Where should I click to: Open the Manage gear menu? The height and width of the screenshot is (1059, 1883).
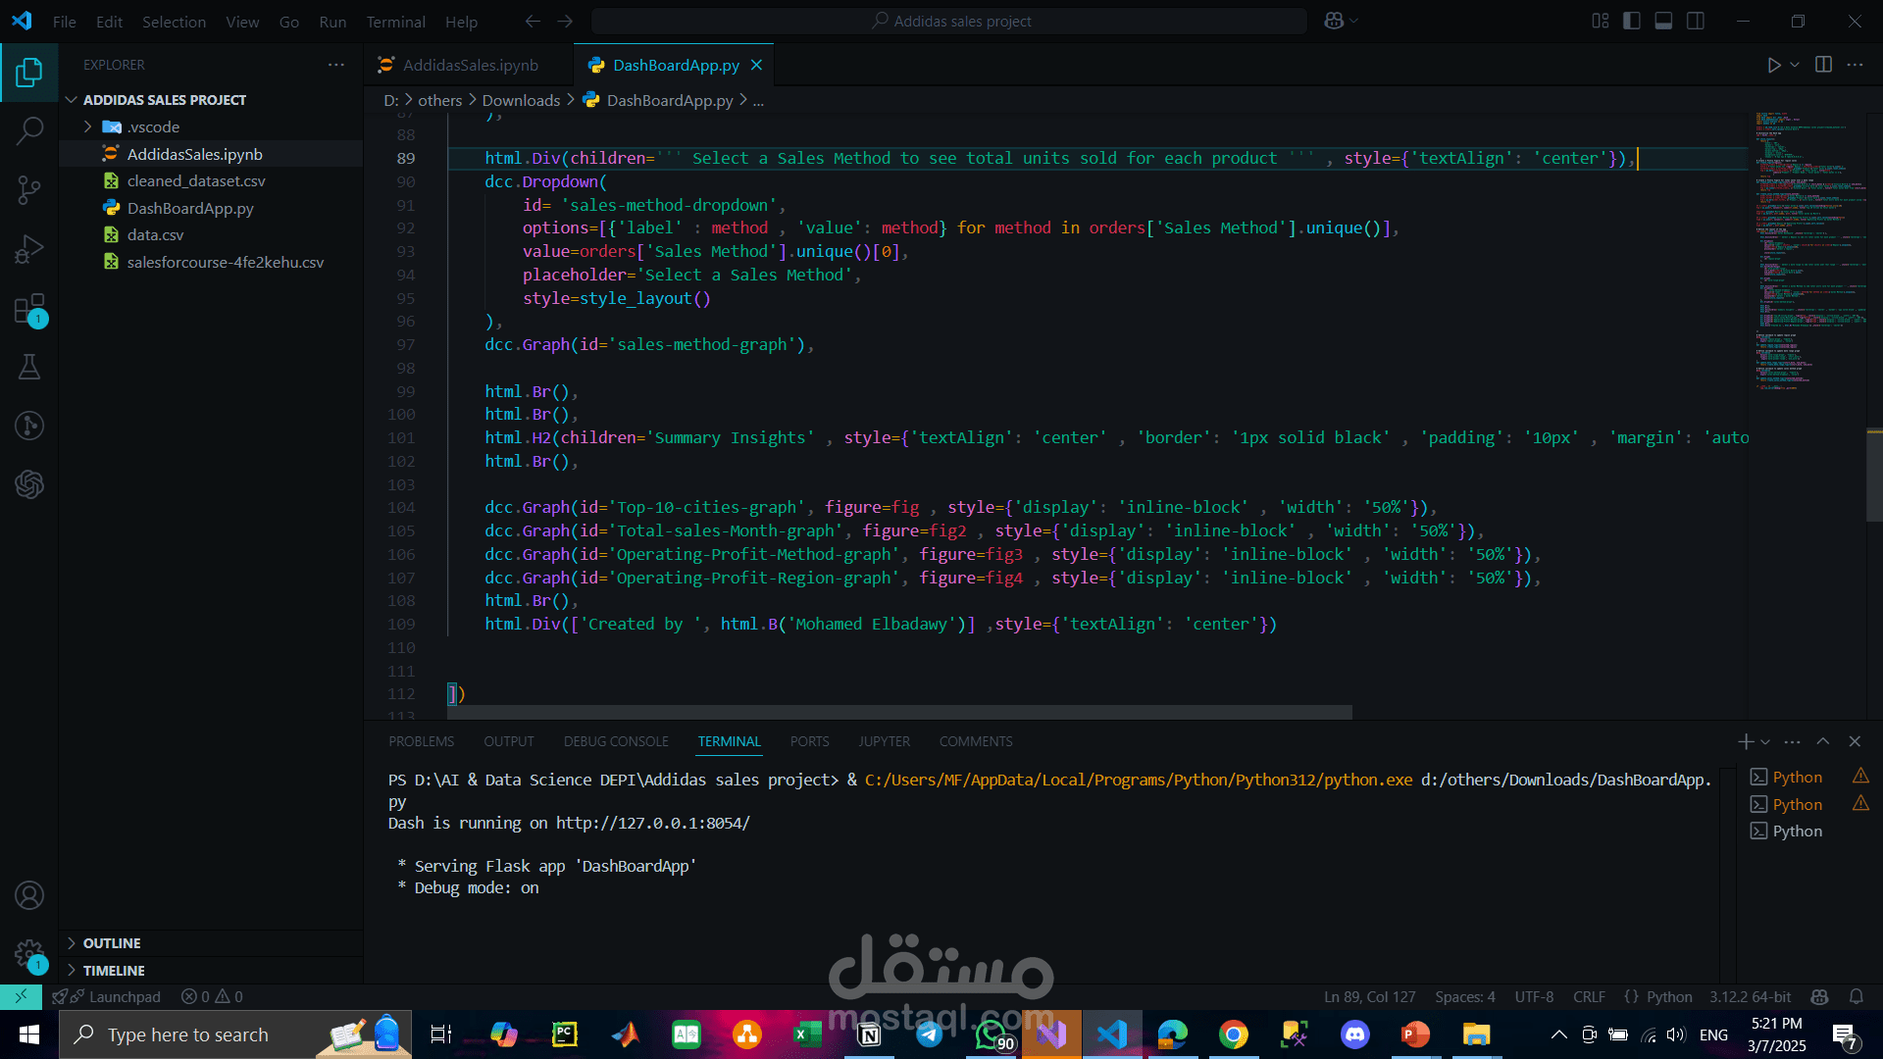coord(29,953)
